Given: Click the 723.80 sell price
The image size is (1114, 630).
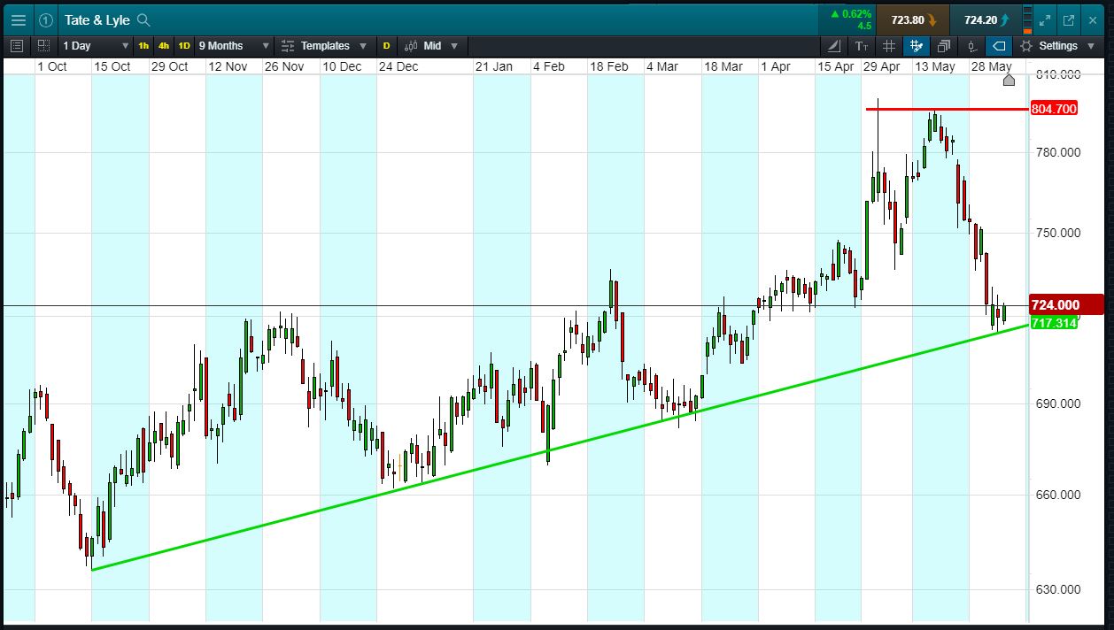Looking at the screenshot, I should coord(912,19).
